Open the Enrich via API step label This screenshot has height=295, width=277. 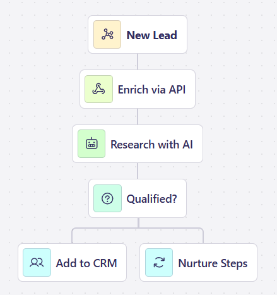click(x=151, y=90)
